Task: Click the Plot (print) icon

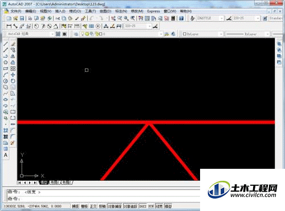Action: (x=30, y=18)
